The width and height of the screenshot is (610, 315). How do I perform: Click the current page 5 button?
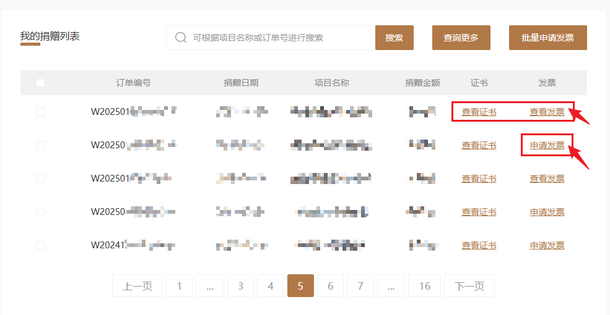coord(300,286)
